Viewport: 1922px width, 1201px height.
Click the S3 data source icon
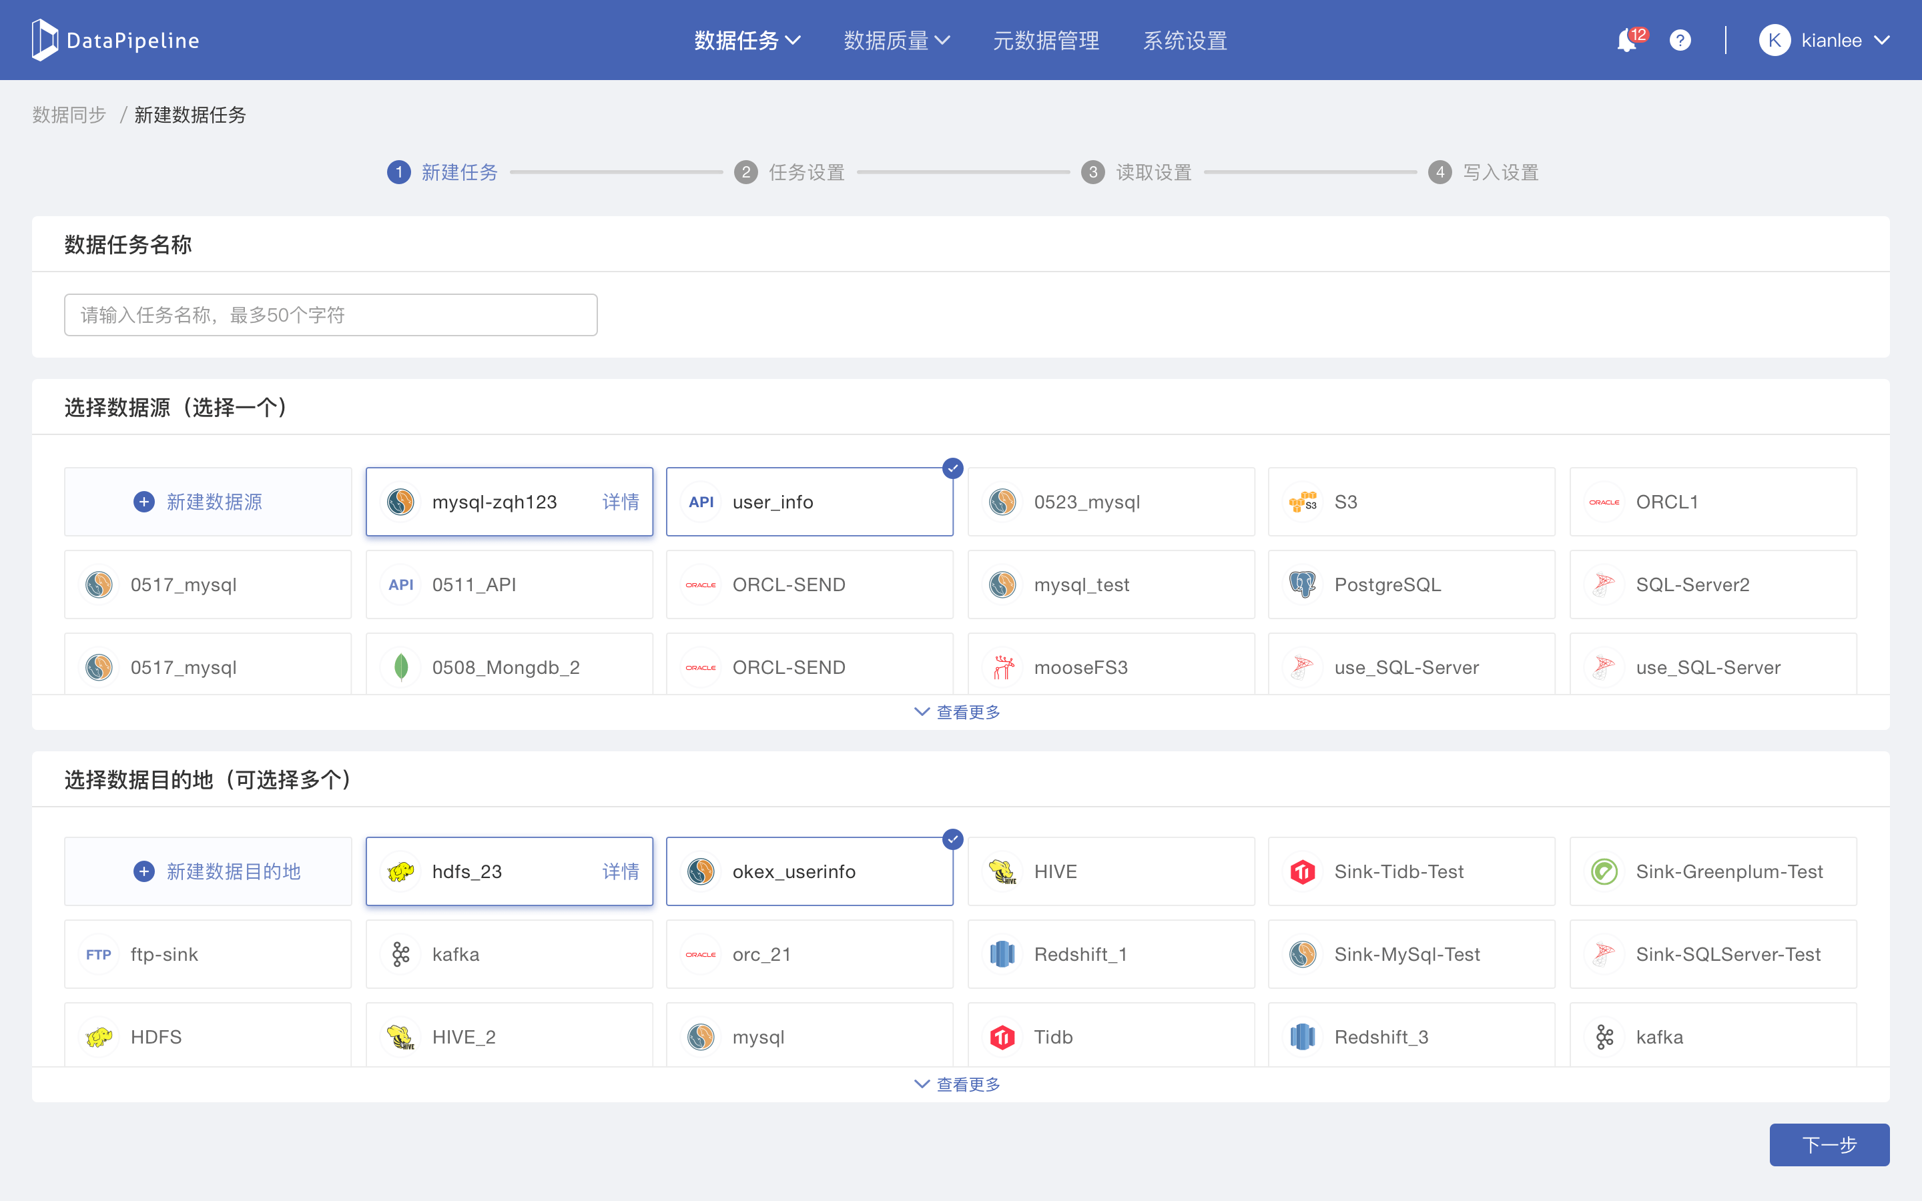point(1303,502)
